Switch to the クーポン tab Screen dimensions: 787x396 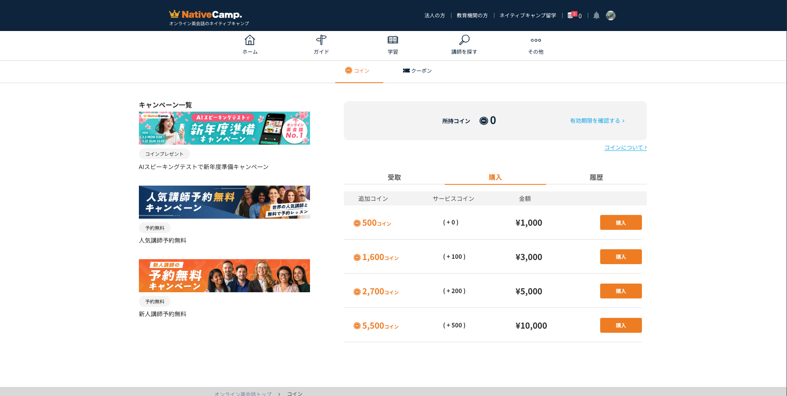point(417,71)
